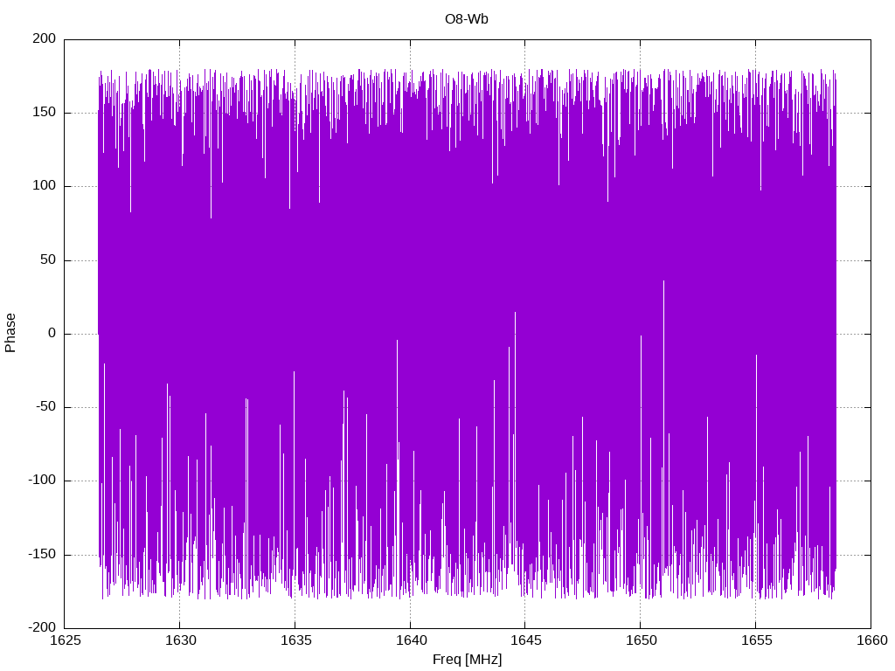Click the x-axis tick label 1650
This screenshot has height=671, width=895.
pos(641,640)
